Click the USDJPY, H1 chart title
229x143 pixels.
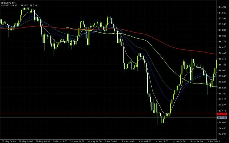(8, 3)
